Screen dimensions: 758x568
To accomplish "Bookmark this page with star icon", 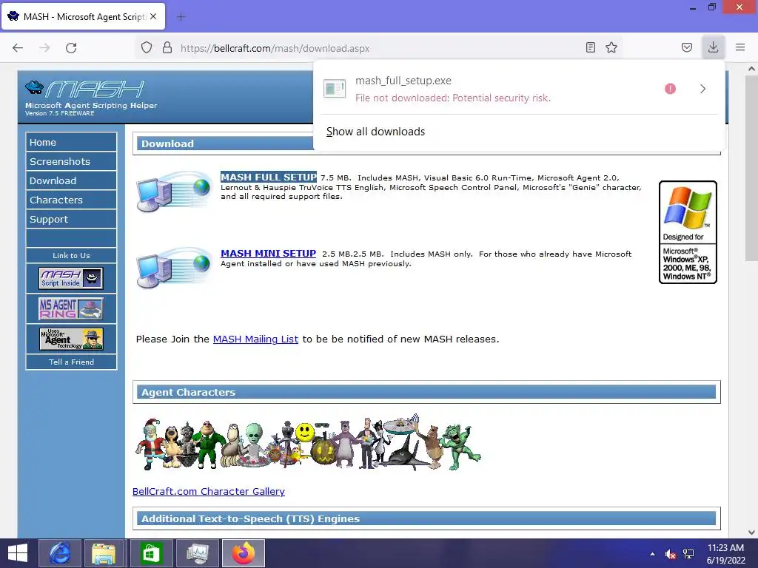I will click(x=611, y=47).
